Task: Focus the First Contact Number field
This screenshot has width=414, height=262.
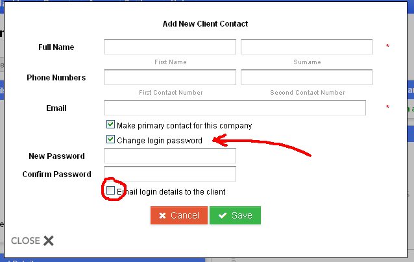Action: pyautogui.click(x=169, y=77)
